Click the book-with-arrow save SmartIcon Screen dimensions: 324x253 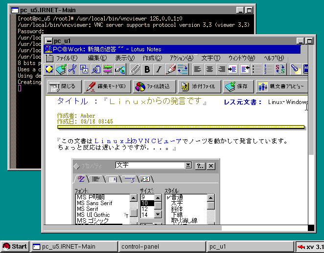coord(61,69)
